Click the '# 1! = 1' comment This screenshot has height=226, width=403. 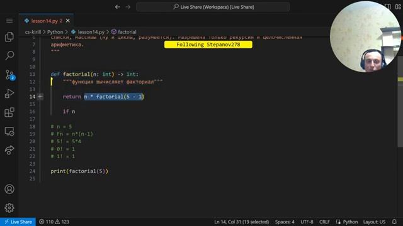tap(63, 156)
